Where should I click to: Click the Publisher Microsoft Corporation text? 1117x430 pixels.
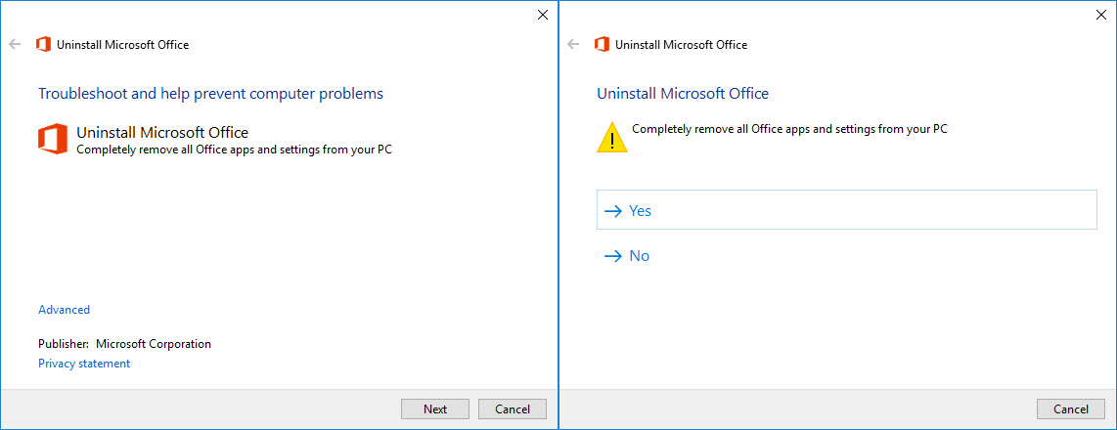coord(124,344)
